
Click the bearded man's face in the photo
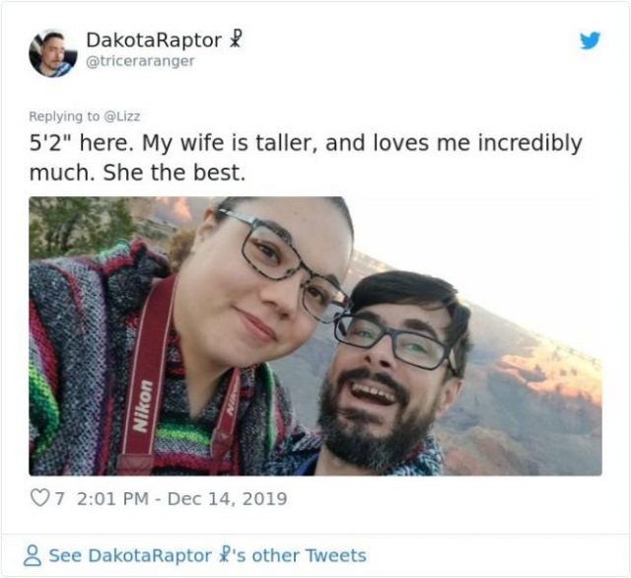[x=383, y=375]
